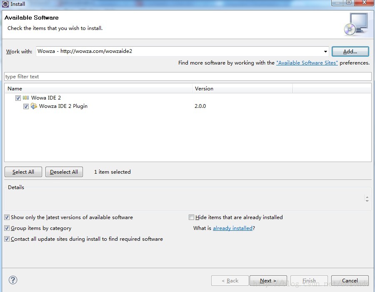This screenshot has width=375, height=292.
Task: Click the Version column header
Action: pyautogui.click(x=242, y=88)
